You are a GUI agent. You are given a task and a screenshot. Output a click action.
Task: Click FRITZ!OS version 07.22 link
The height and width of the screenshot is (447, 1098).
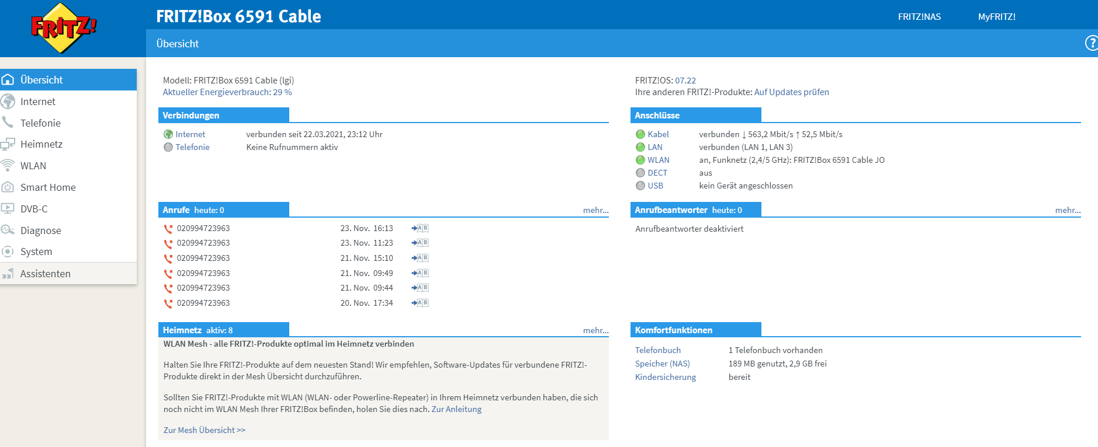pos(685,81)
